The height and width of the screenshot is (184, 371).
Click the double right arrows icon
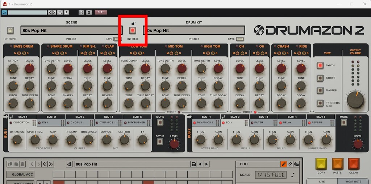[51, 164]
